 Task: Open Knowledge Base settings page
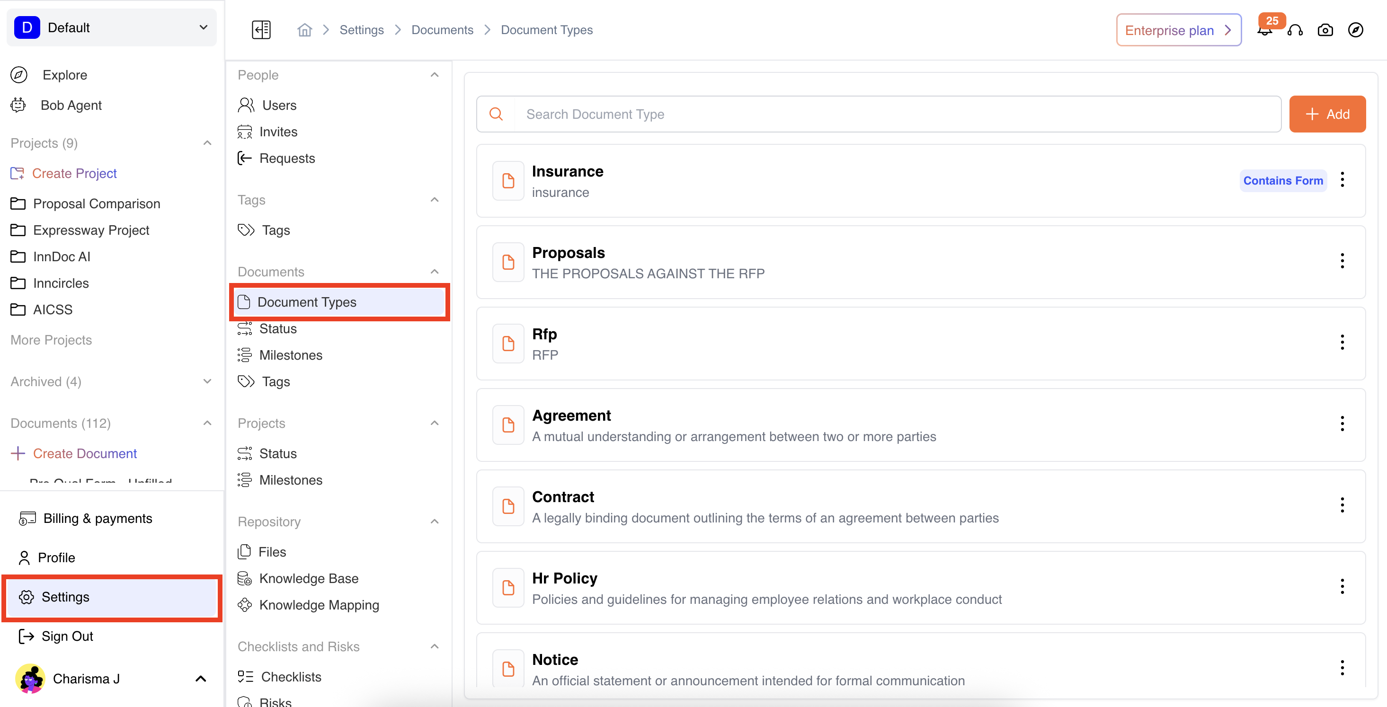click(309, 578)
